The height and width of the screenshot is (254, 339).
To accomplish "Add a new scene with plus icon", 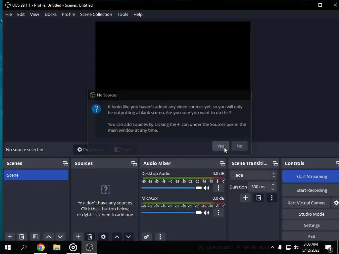I will [x=10, y=237].
